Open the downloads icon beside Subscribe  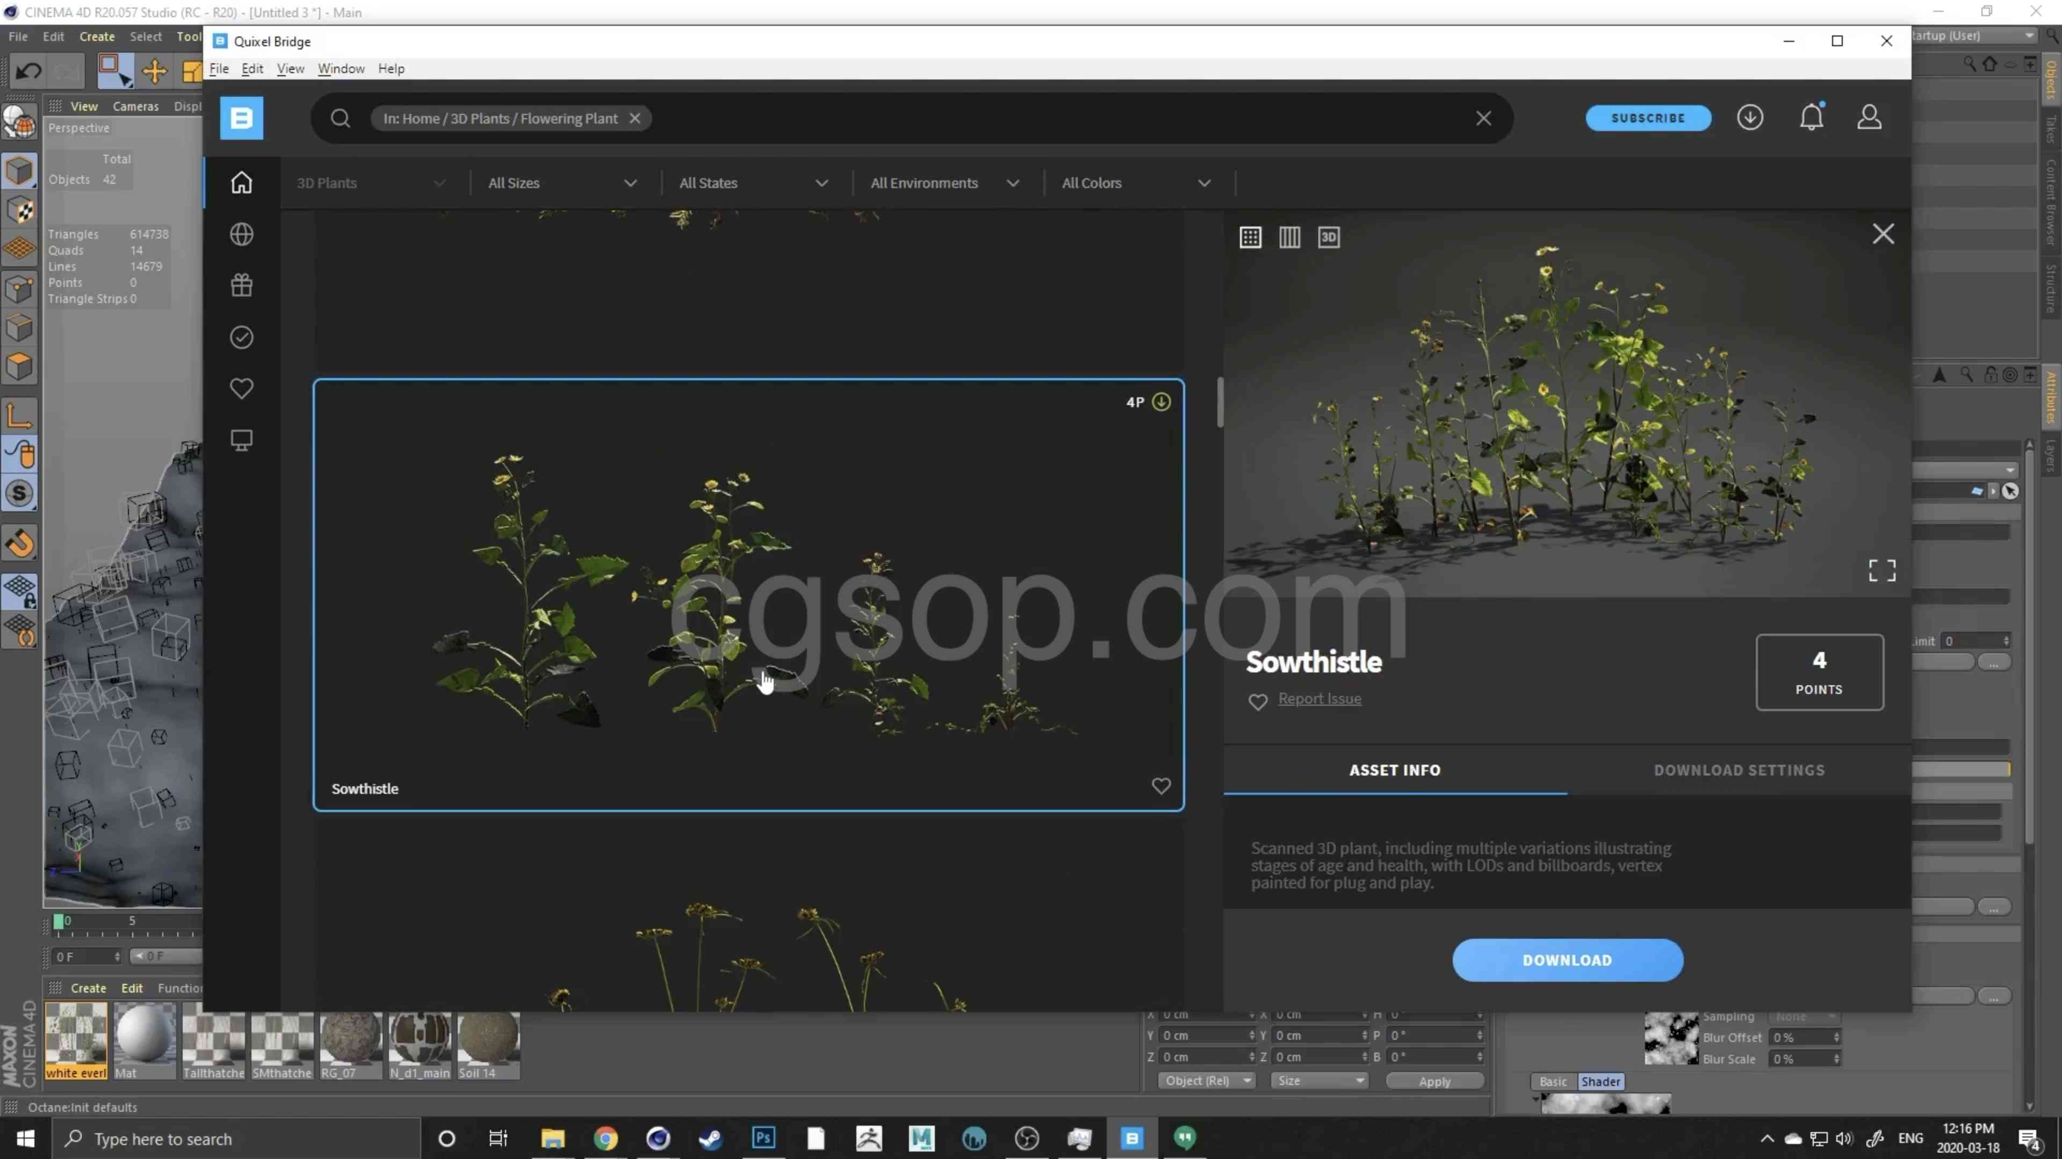pos(1750,118)
